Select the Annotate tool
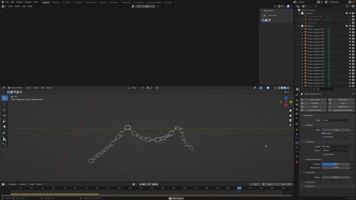The width and height of the screenshot is (356, 200). (x=4, y=133)
